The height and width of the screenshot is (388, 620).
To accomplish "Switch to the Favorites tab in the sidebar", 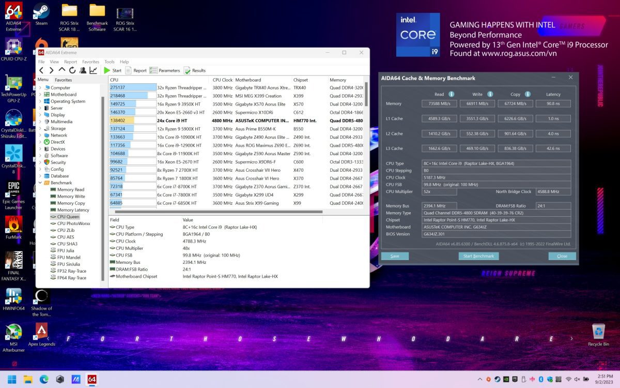I will (64, 80).
